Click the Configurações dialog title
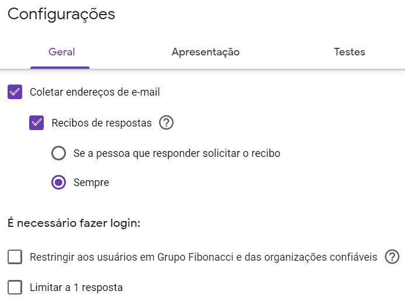 (x=61, y=15)
